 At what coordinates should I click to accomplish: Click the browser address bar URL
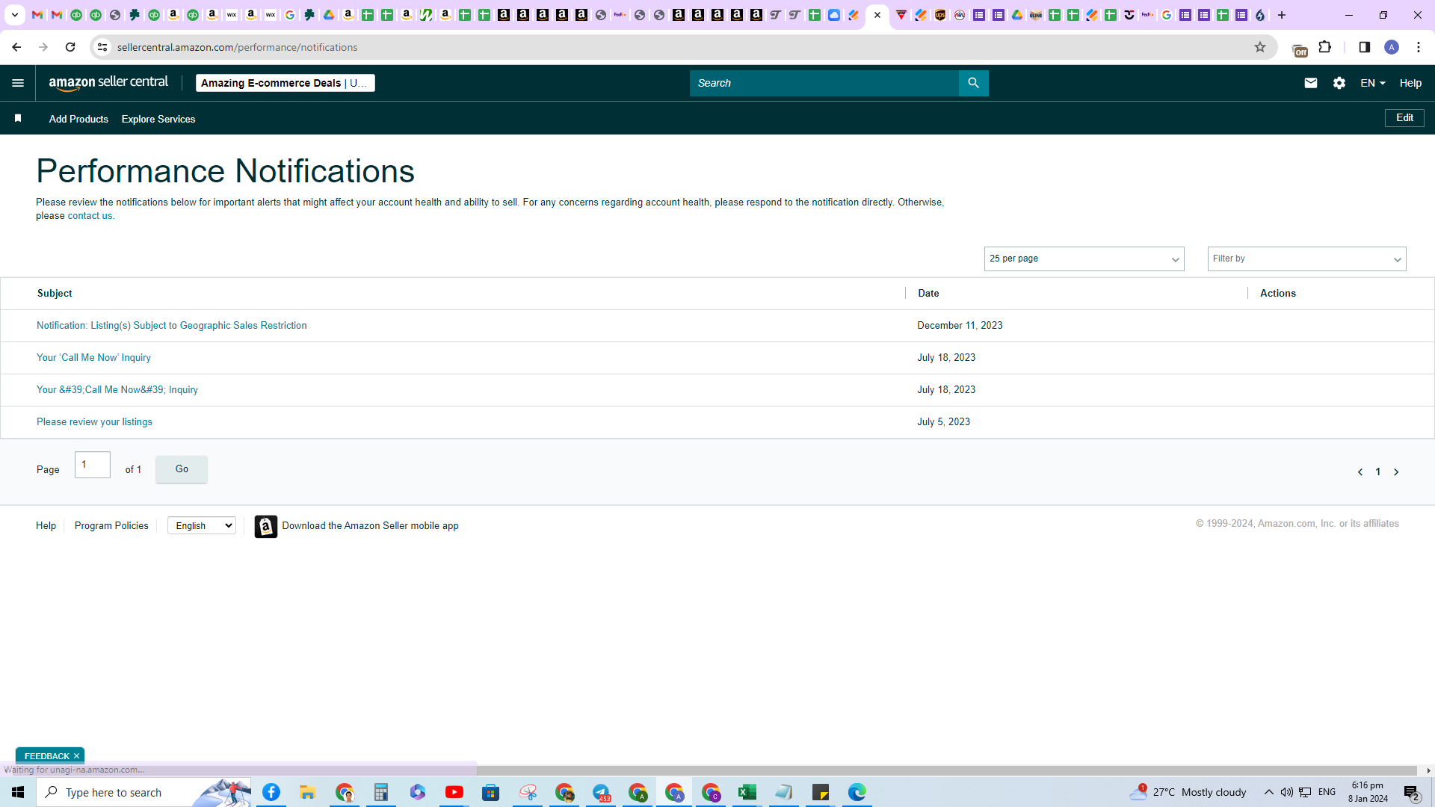click(237, 47)
